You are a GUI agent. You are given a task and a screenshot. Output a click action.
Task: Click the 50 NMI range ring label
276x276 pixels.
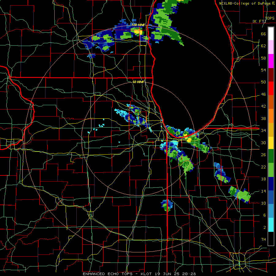[138, 82]
